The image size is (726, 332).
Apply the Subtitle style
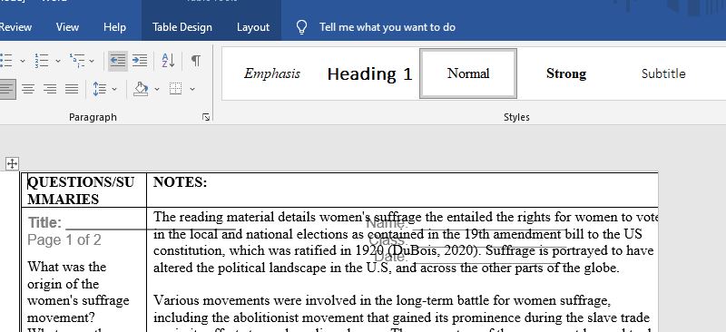click(663, 73)
